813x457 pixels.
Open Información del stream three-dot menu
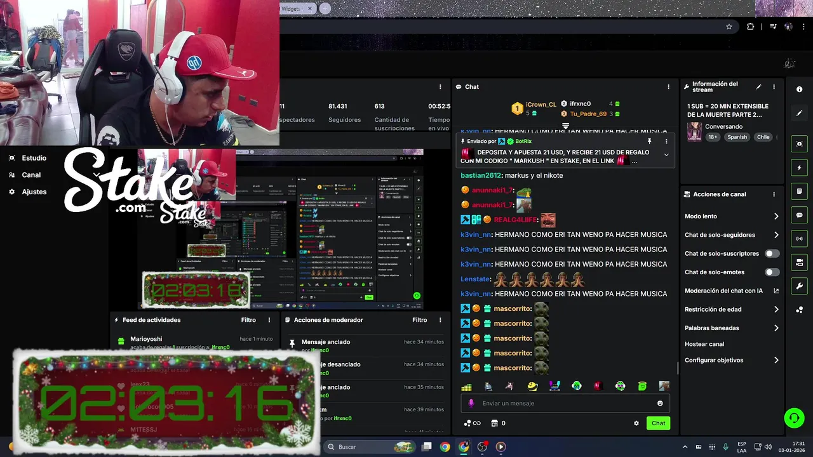774,87
